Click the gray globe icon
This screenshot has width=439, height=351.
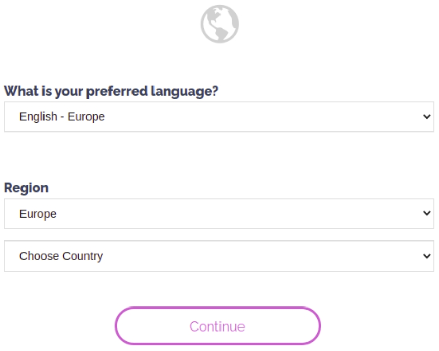pyautogui.click(x=220, y=24)
